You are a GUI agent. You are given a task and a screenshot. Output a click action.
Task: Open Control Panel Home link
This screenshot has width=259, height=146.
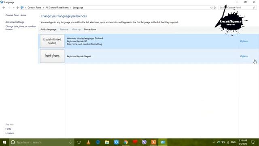(x=16, y=15)
